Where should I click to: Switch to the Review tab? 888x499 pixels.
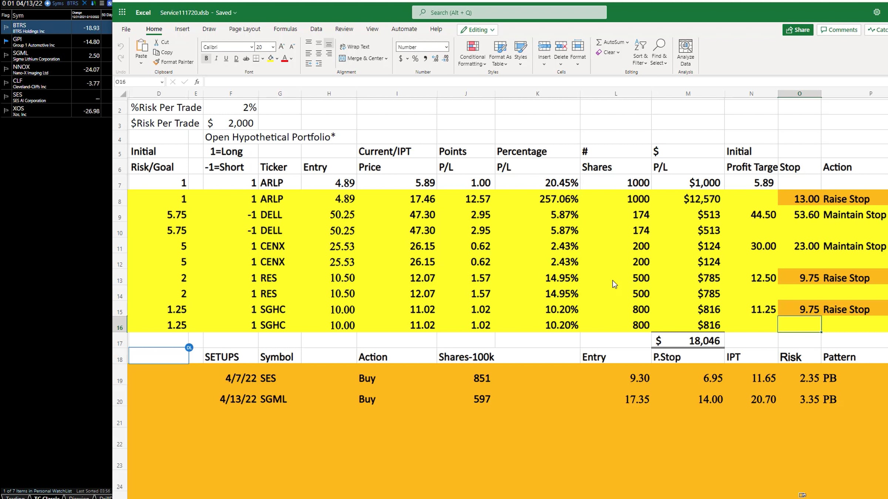coord(344,29)
